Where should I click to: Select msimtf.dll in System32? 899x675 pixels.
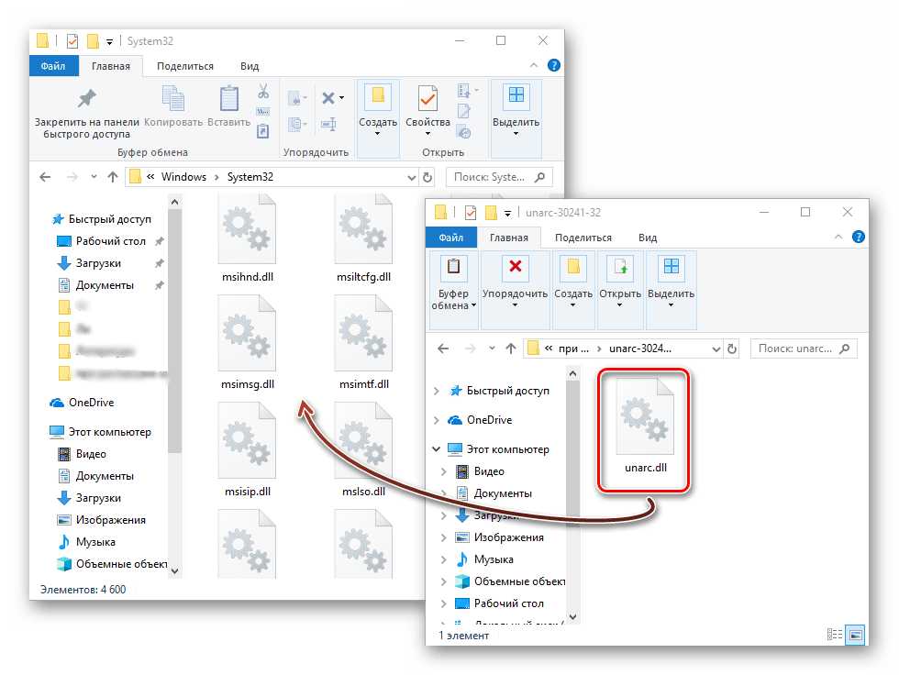pyautogui.click(x=363, y=343)
